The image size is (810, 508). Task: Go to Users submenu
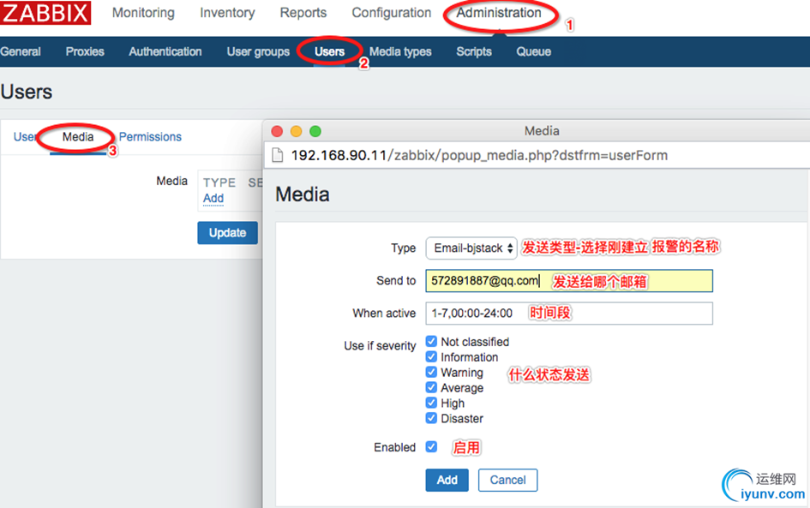click(330, 51)
